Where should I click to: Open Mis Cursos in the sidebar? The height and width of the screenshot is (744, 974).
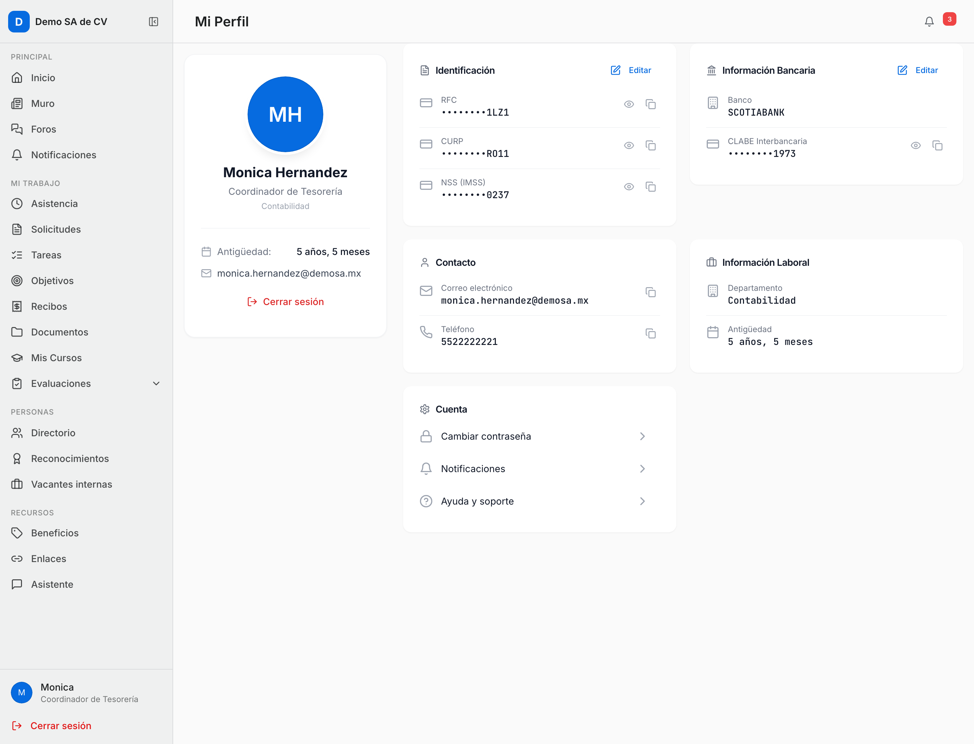click(x=86, y=358)
